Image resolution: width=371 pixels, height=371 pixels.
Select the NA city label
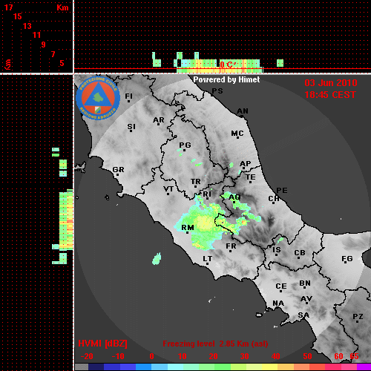coord(278,303)
